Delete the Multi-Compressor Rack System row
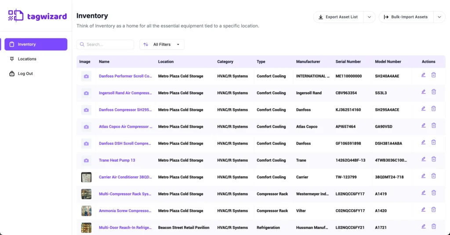This screenshot has height=235, width=450. point(434,193)
